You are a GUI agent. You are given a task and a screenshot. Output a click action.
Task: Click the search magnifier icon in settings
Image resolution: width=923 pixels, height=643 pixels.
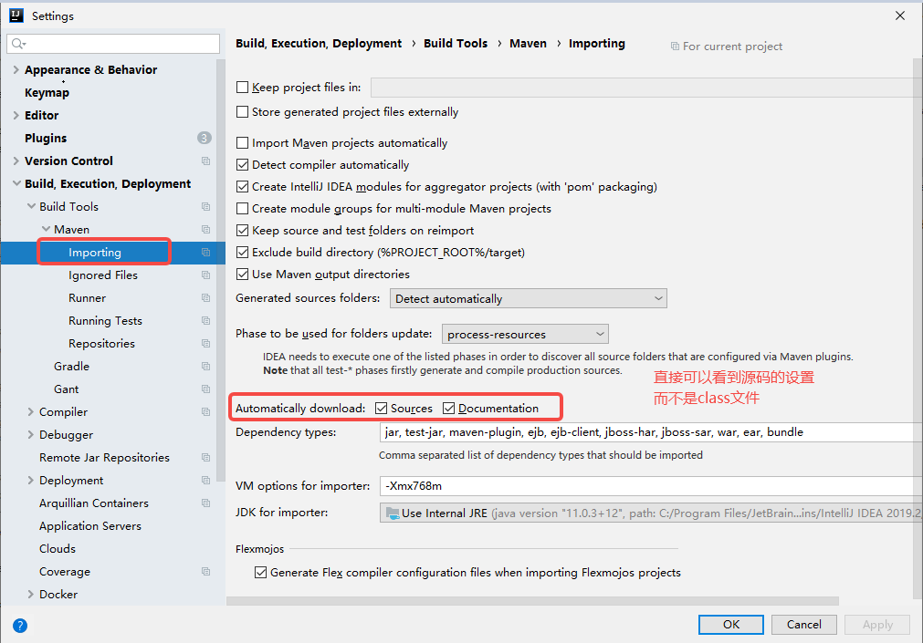18,44
